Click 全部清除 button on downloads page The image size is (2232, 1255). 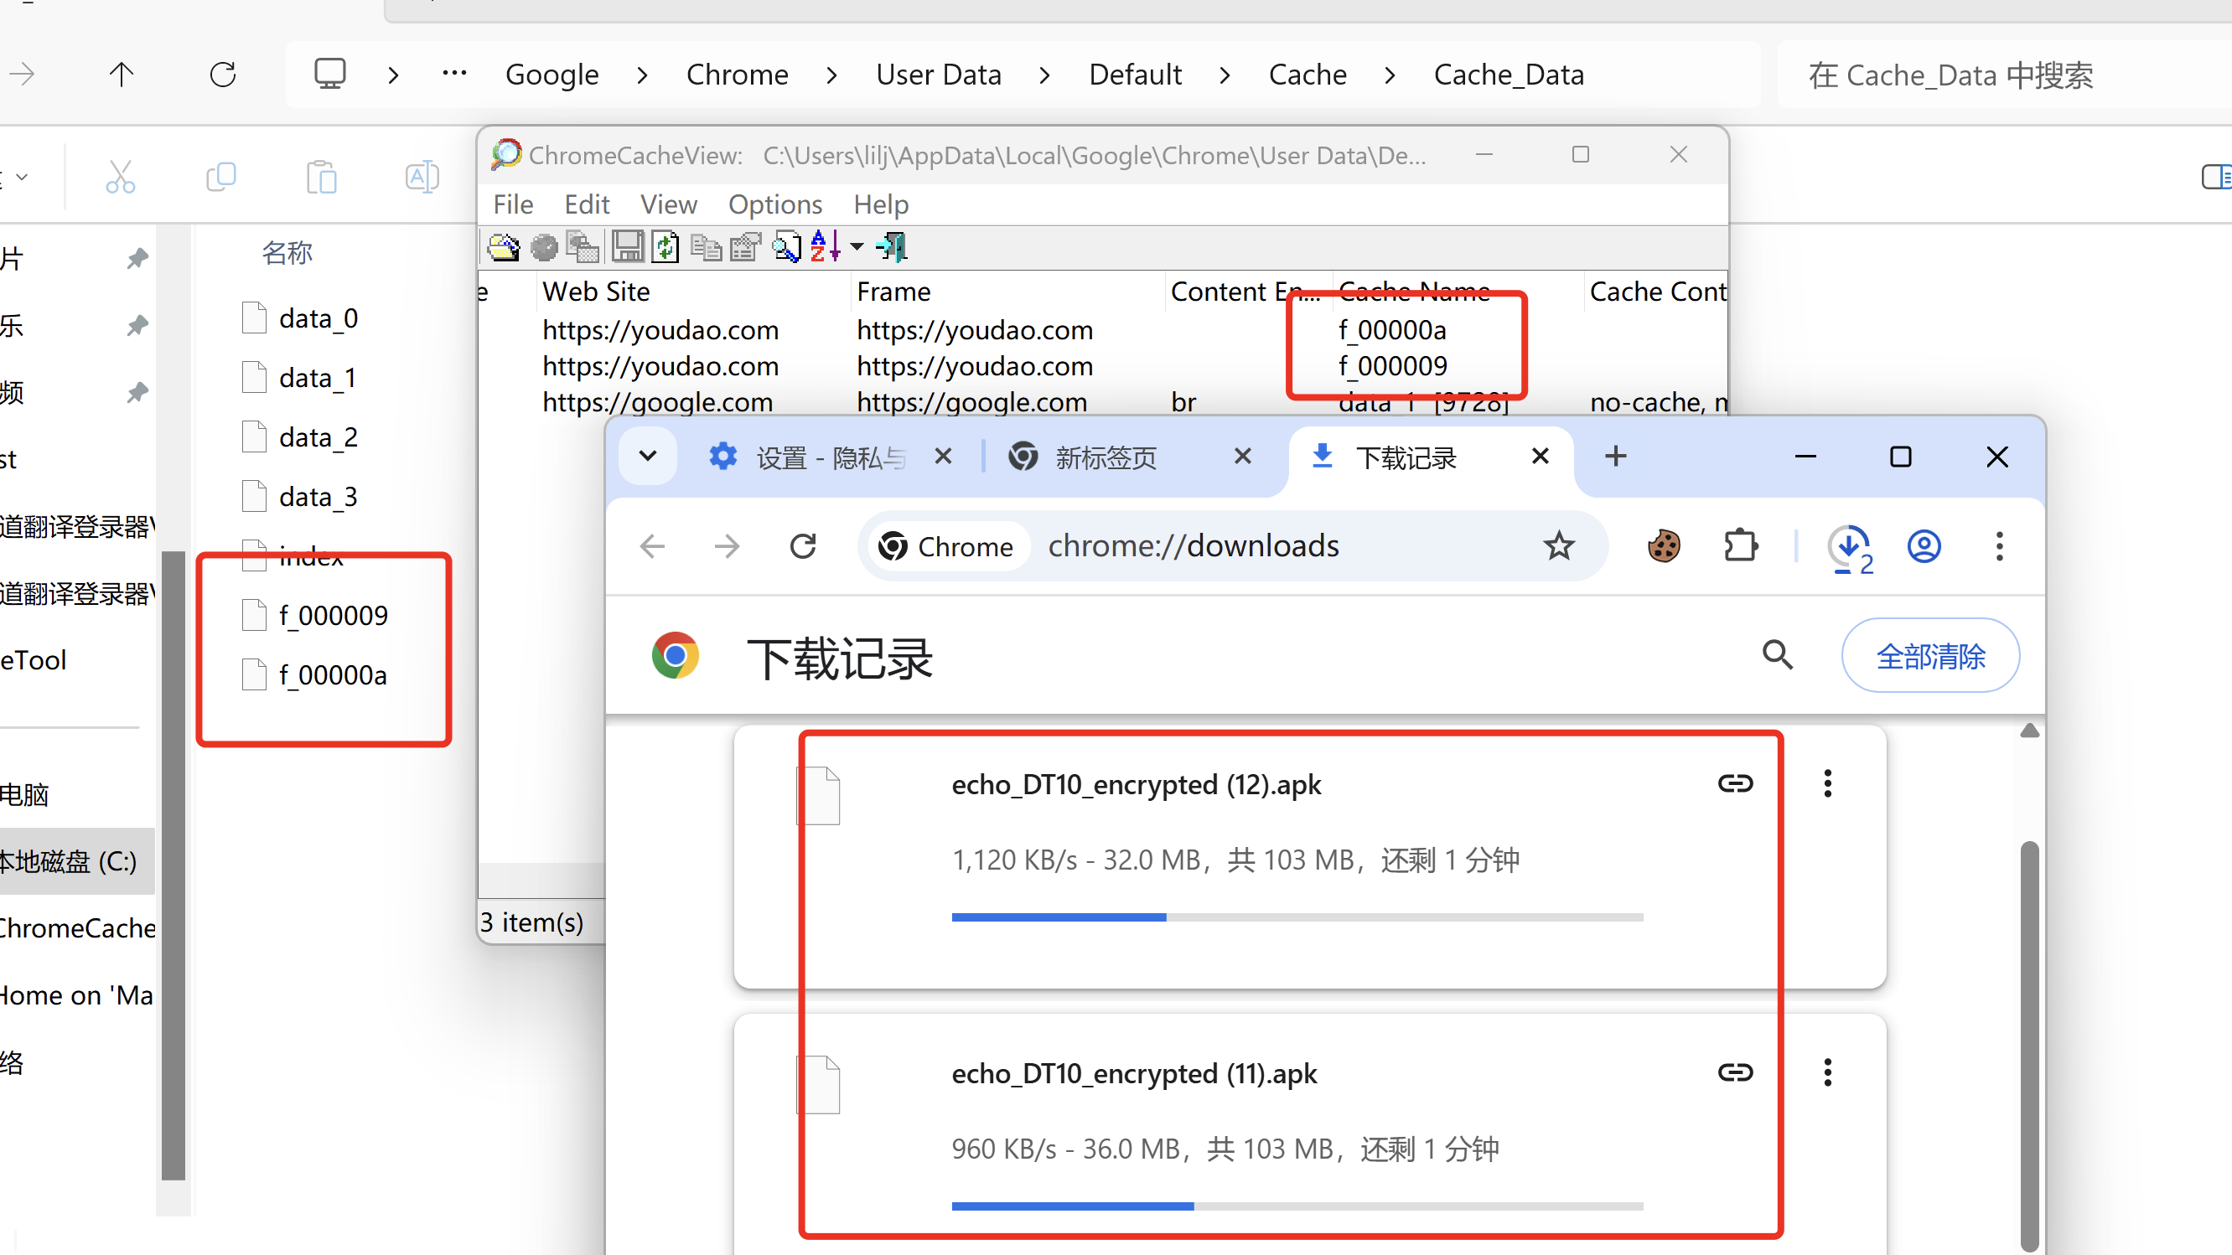1929,656
